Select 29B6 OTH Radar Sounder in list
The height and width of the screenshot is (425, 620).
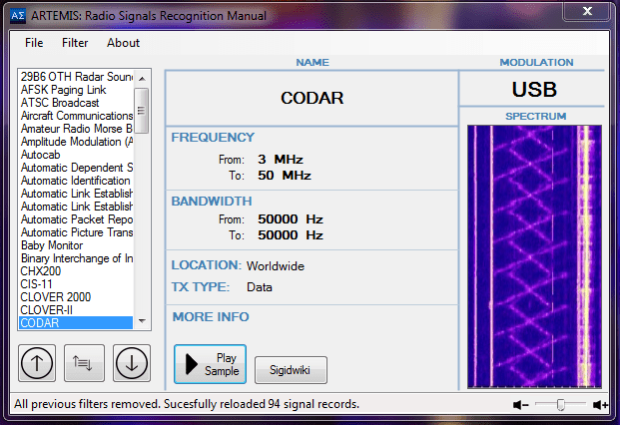pyautogui.click(x=76, y=77)
